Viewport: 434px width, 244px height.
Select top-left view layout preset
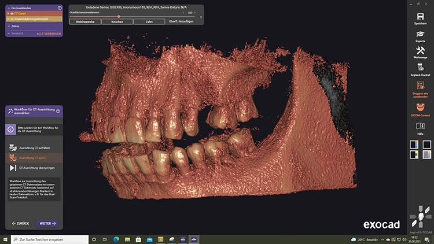(414, 145)
